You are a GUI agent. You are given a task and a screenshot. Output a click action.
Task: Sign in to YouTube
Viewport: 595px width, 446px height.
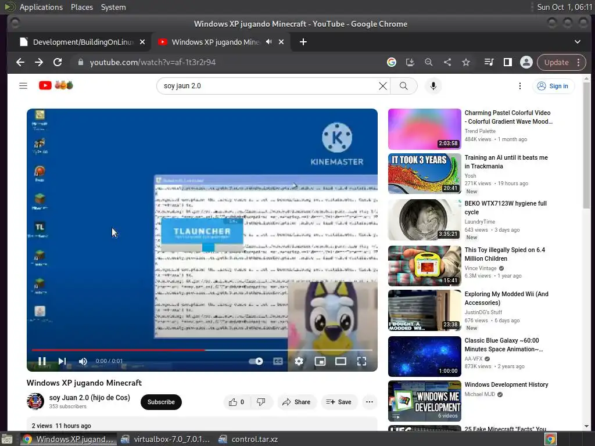(x=553, y=86)
